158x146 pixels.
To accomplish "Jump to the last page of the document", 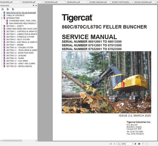I will 139,144.
